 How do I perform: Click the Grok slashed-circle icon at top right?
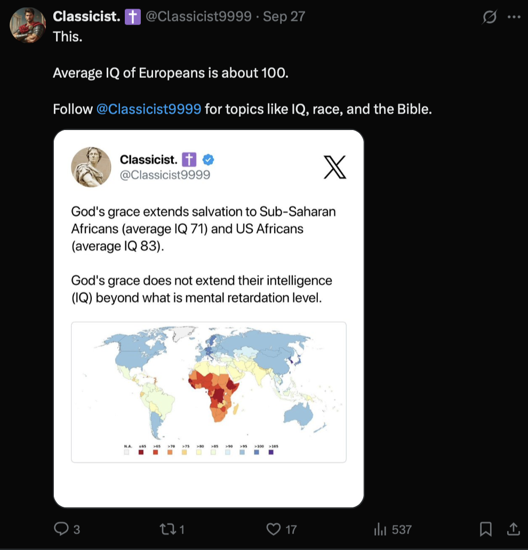click(x=489, y=17)
